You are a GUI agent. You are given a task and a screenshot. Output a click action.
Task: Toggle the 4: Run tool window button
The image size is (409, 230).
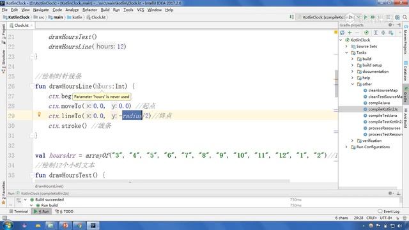[42, 211]
